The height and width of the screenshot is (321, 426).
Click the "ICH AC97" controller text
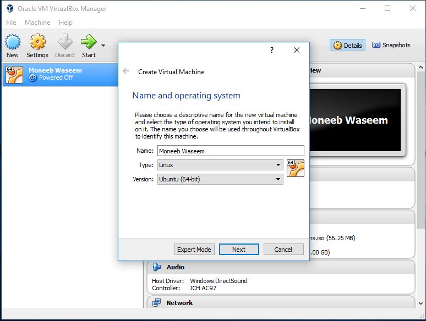pos(203,288)
